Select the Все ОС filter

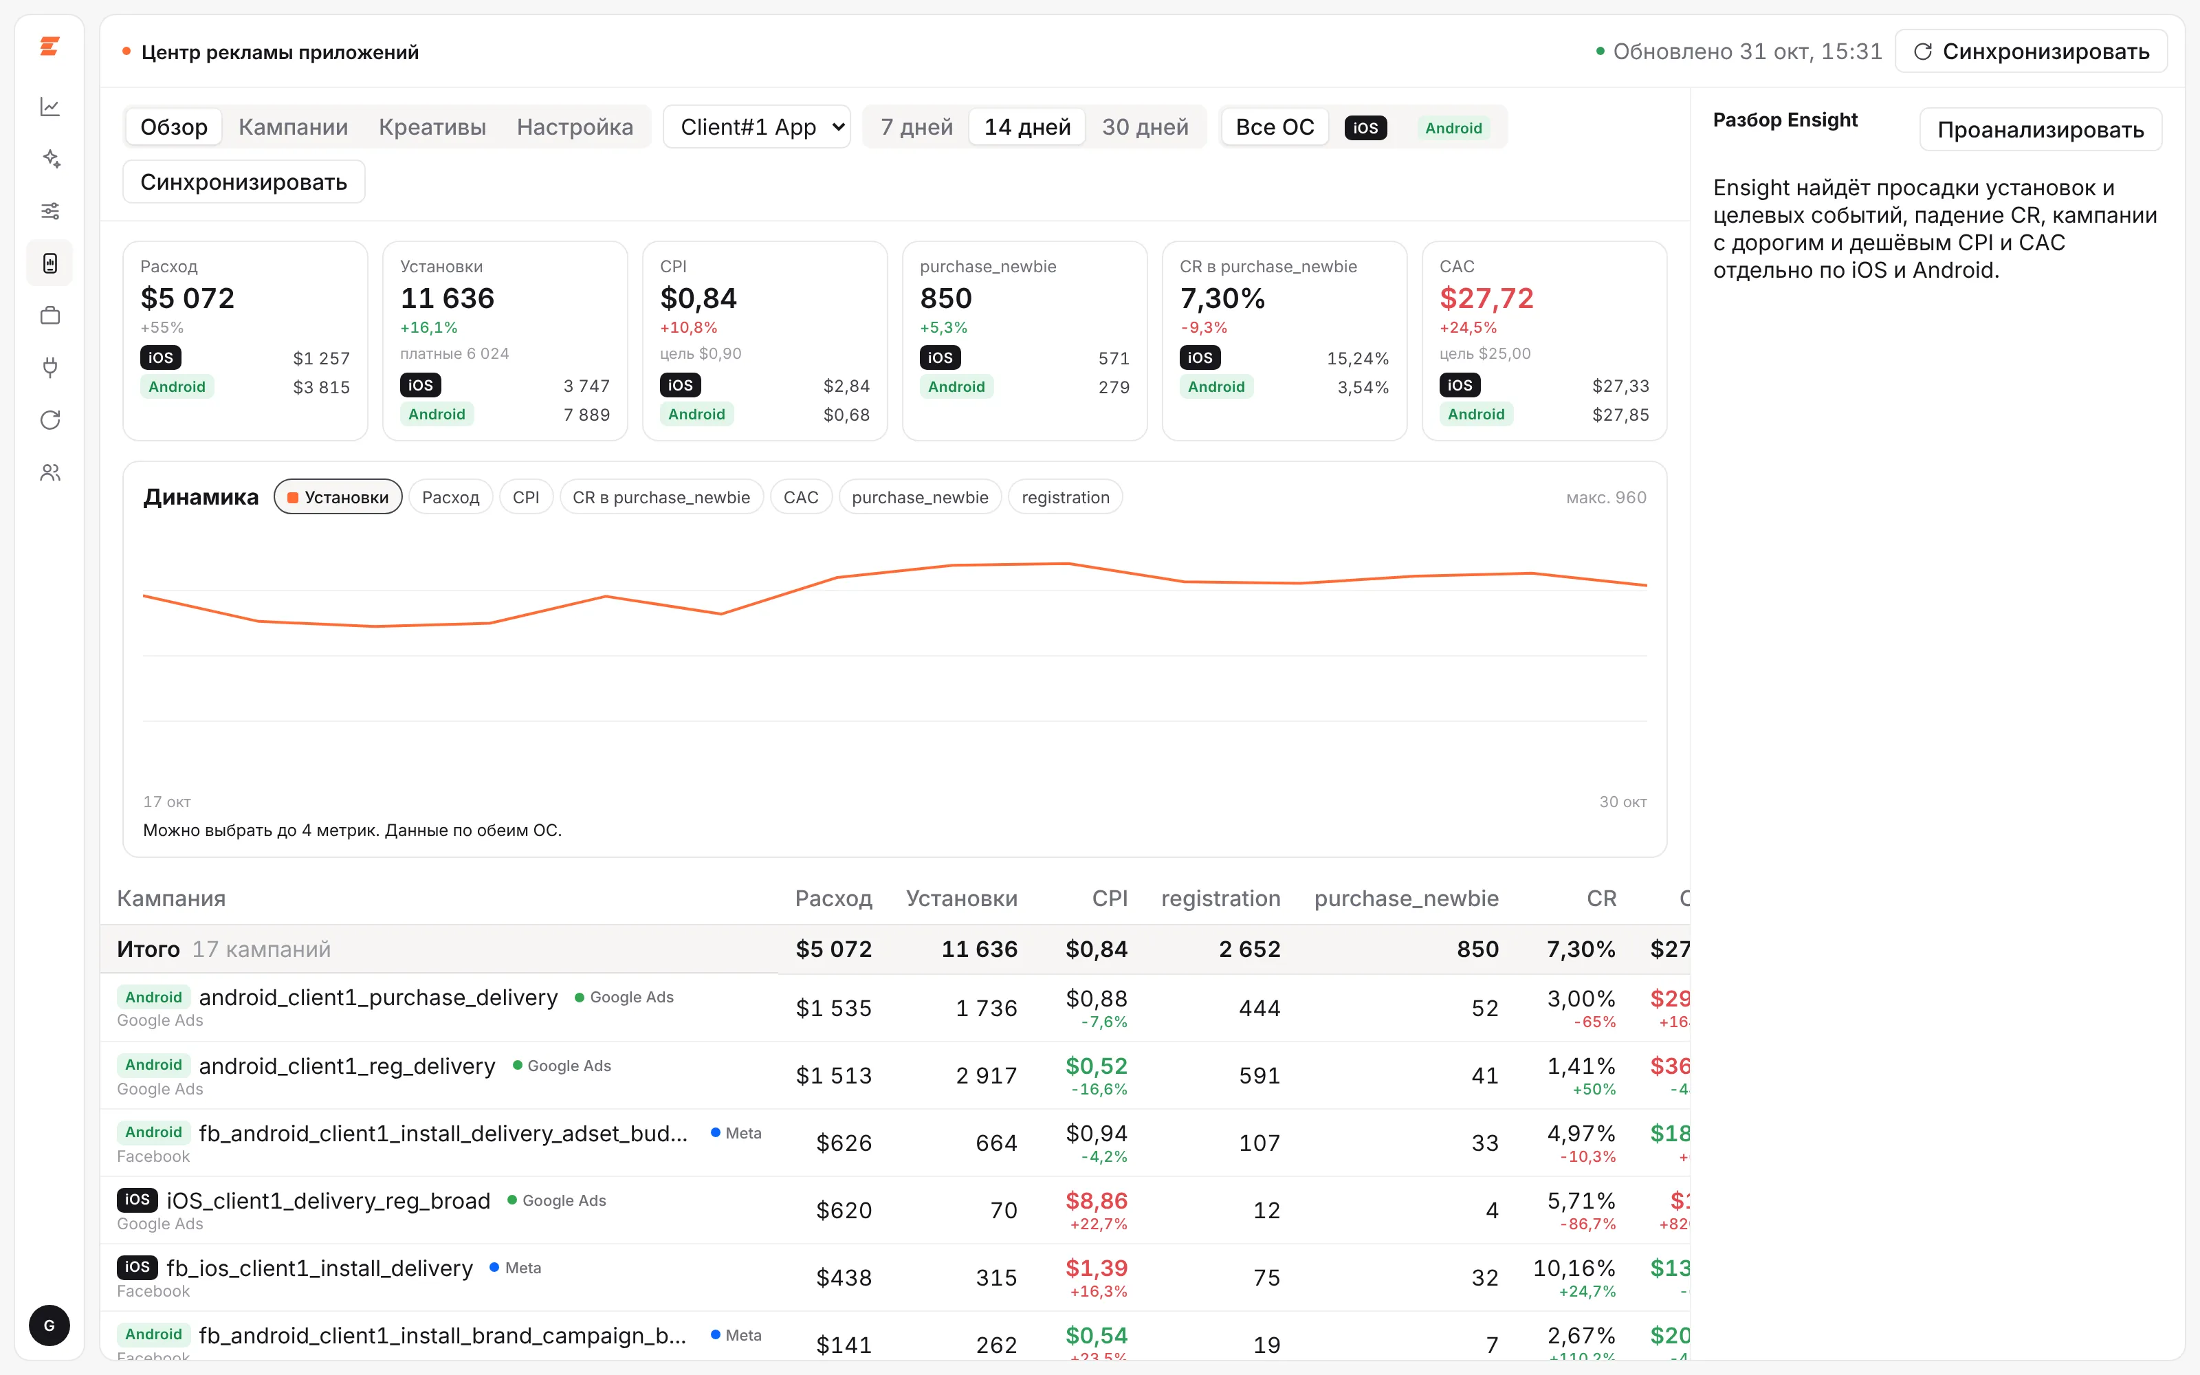pos(1275,126)
